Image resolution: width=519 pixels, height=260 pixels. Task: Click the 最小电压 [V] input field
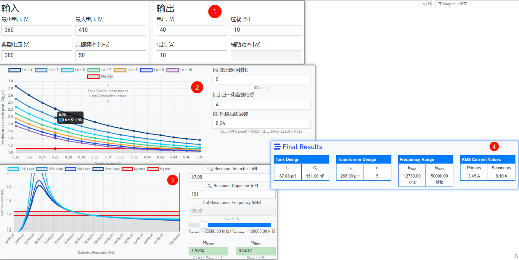coord(37,30)
